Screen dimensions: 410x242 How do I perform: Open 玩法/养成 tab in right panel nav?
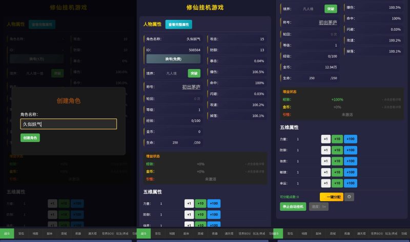point(391,233)
